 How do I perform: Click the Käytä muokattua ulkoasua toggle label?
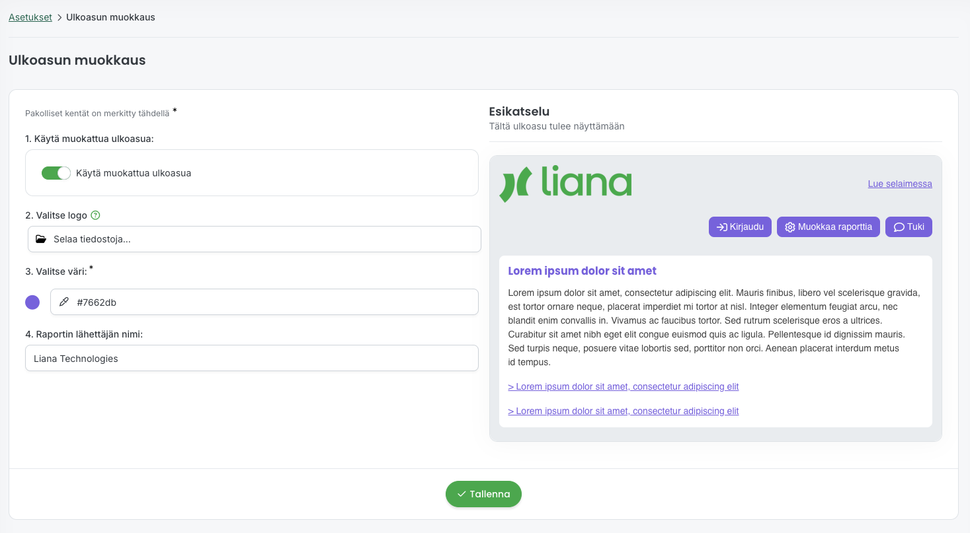pyautogui.click(x=134, y=173)
